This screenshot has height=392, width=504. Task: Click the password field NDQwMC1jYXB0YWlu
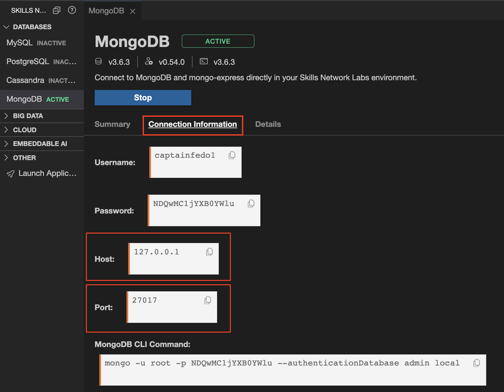click(204, 210)
